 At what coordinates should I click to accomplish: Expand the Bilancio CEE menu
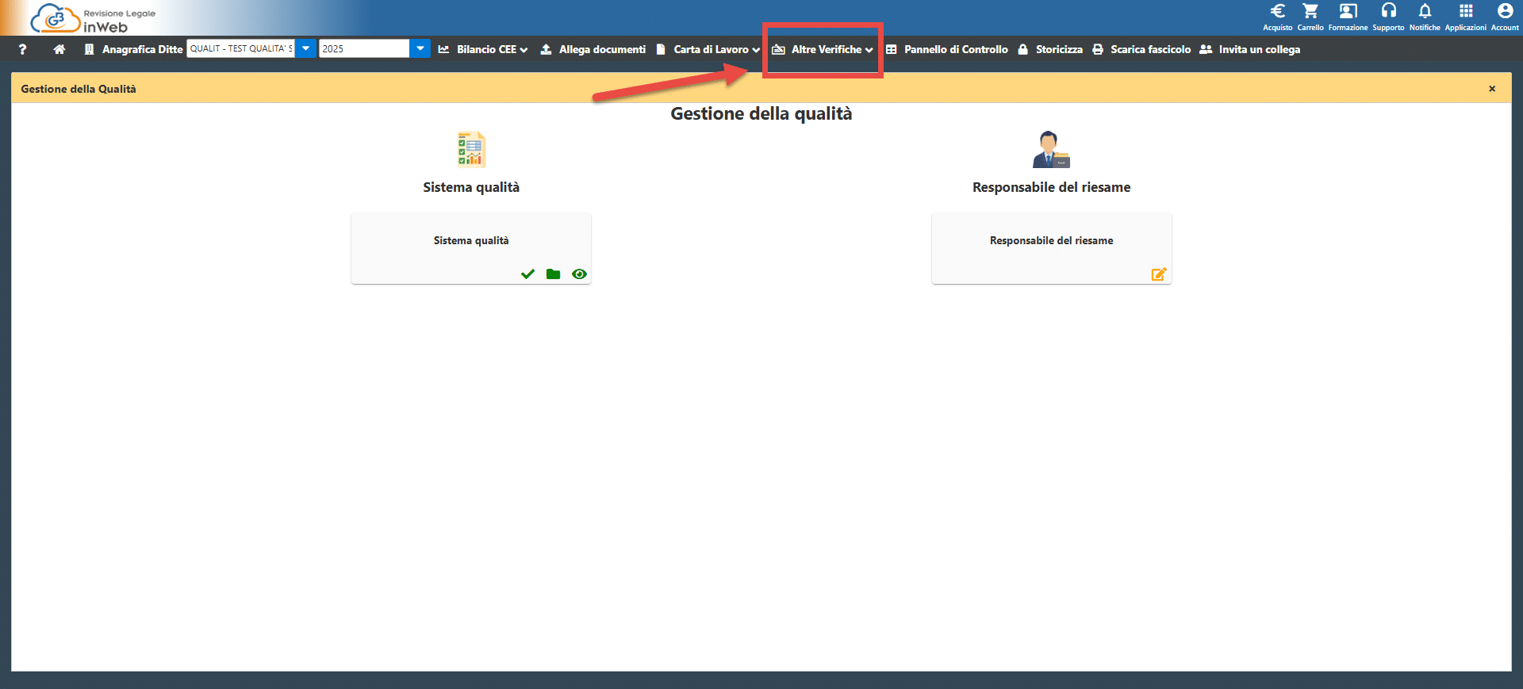[x=483, y=49]
